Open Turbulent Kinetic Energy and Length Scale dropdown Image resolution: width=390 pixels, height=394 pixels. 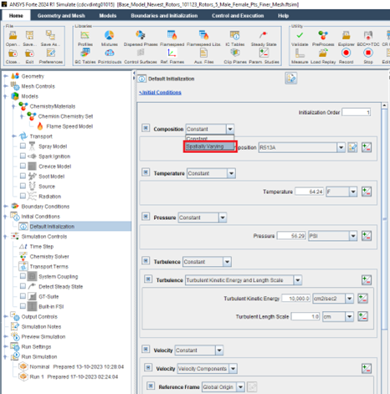(298, 280)
